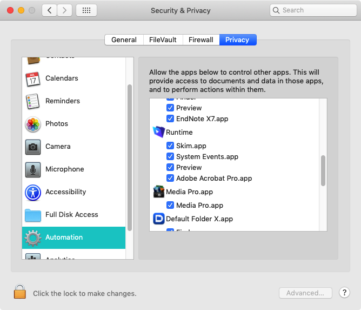Select Calendars label in privacy list
The width and height of the screenshot is (361, 310).
(x=62, y=78)
